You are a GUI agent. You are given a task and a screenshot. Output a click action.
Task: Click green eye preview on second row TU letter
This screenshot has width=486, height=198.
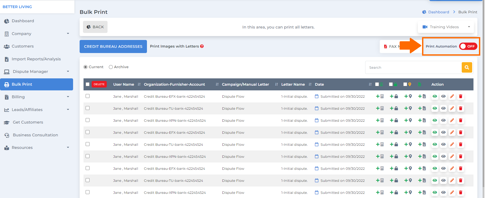[435, 108]
